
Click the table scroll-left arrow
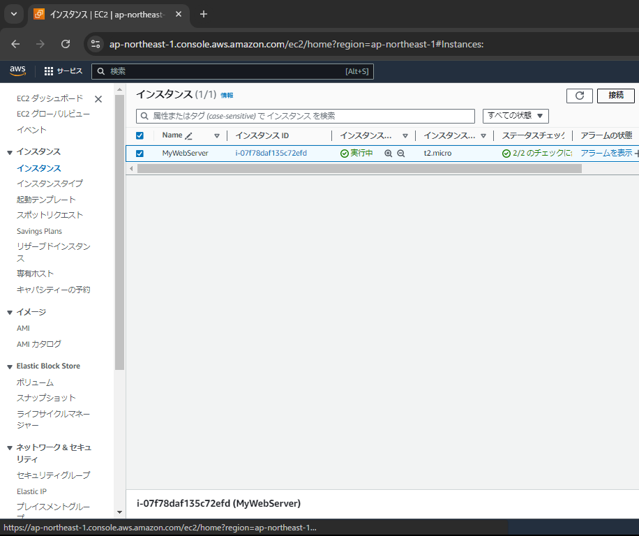coord(131,168)
